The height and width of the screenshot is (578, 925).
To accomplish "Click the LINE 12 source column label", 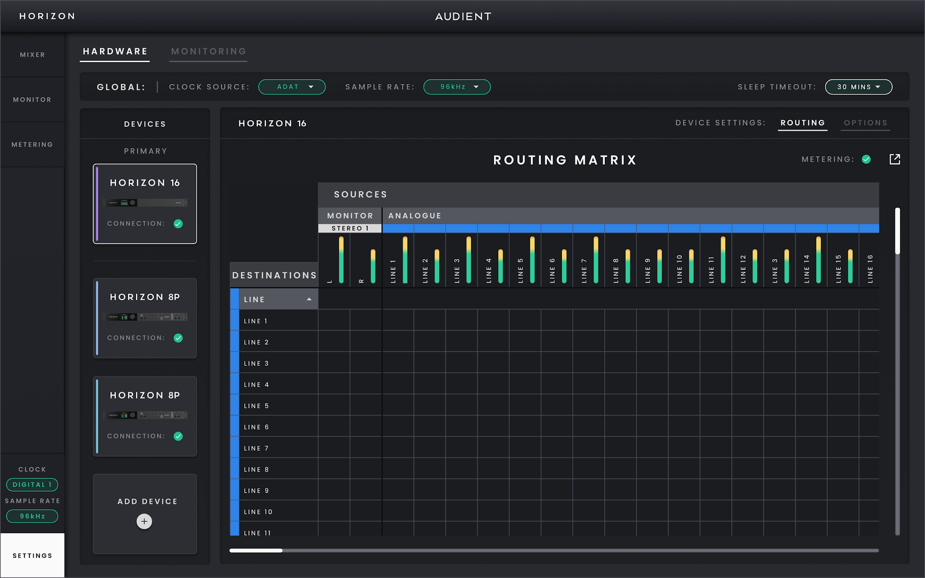I will tap(743, 269).
